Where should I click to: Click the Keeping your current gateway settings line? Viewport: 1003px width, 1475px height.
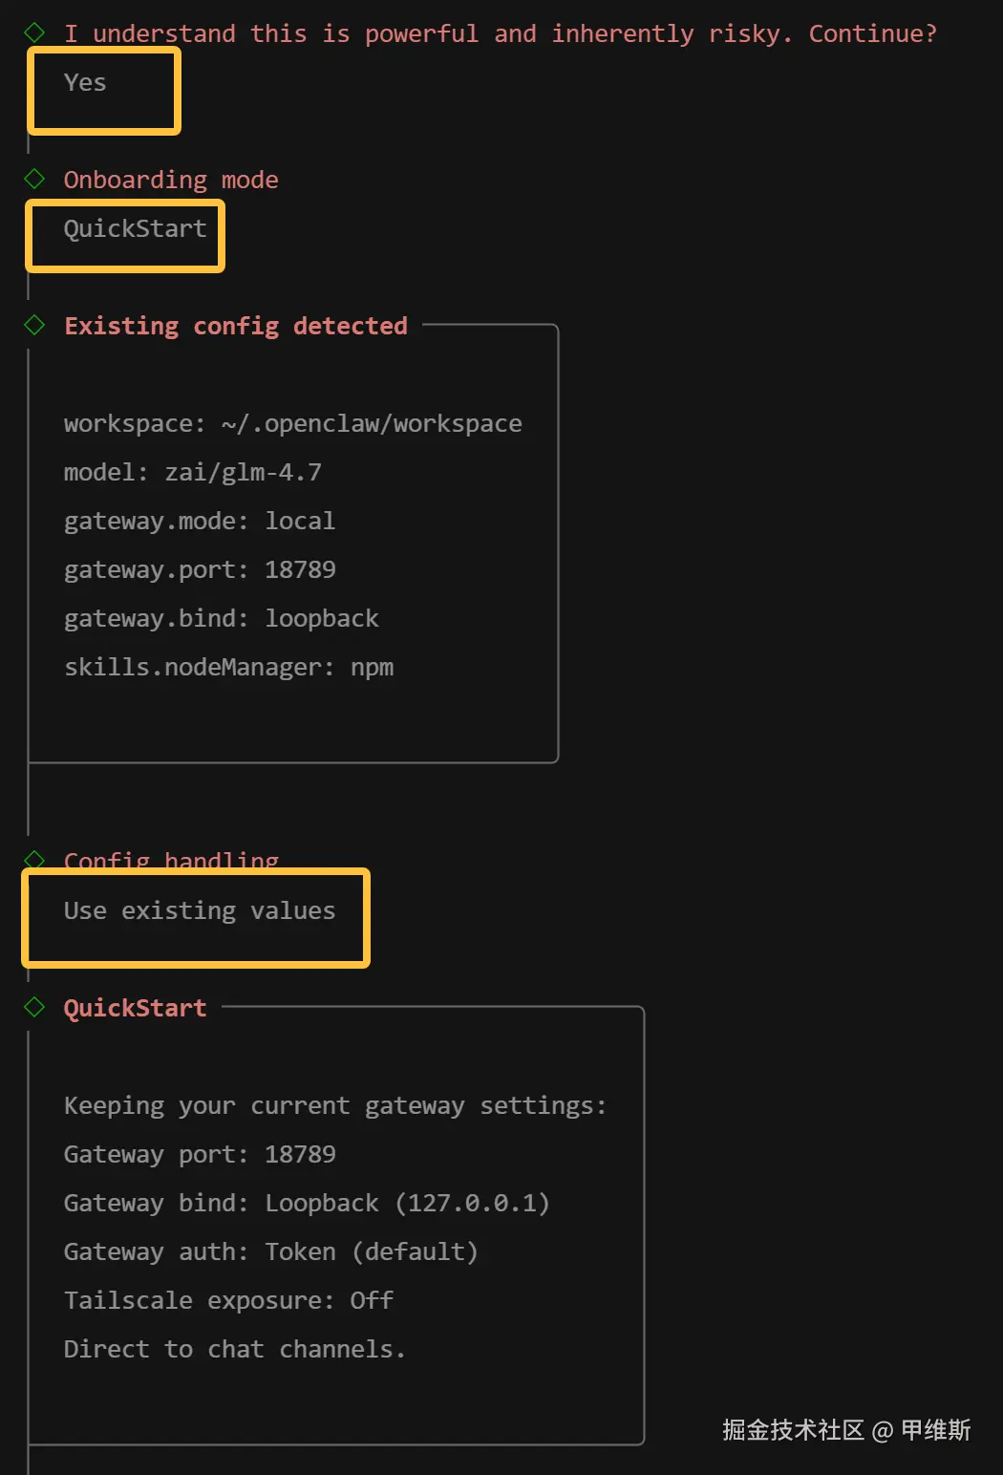click(334, 1106)
